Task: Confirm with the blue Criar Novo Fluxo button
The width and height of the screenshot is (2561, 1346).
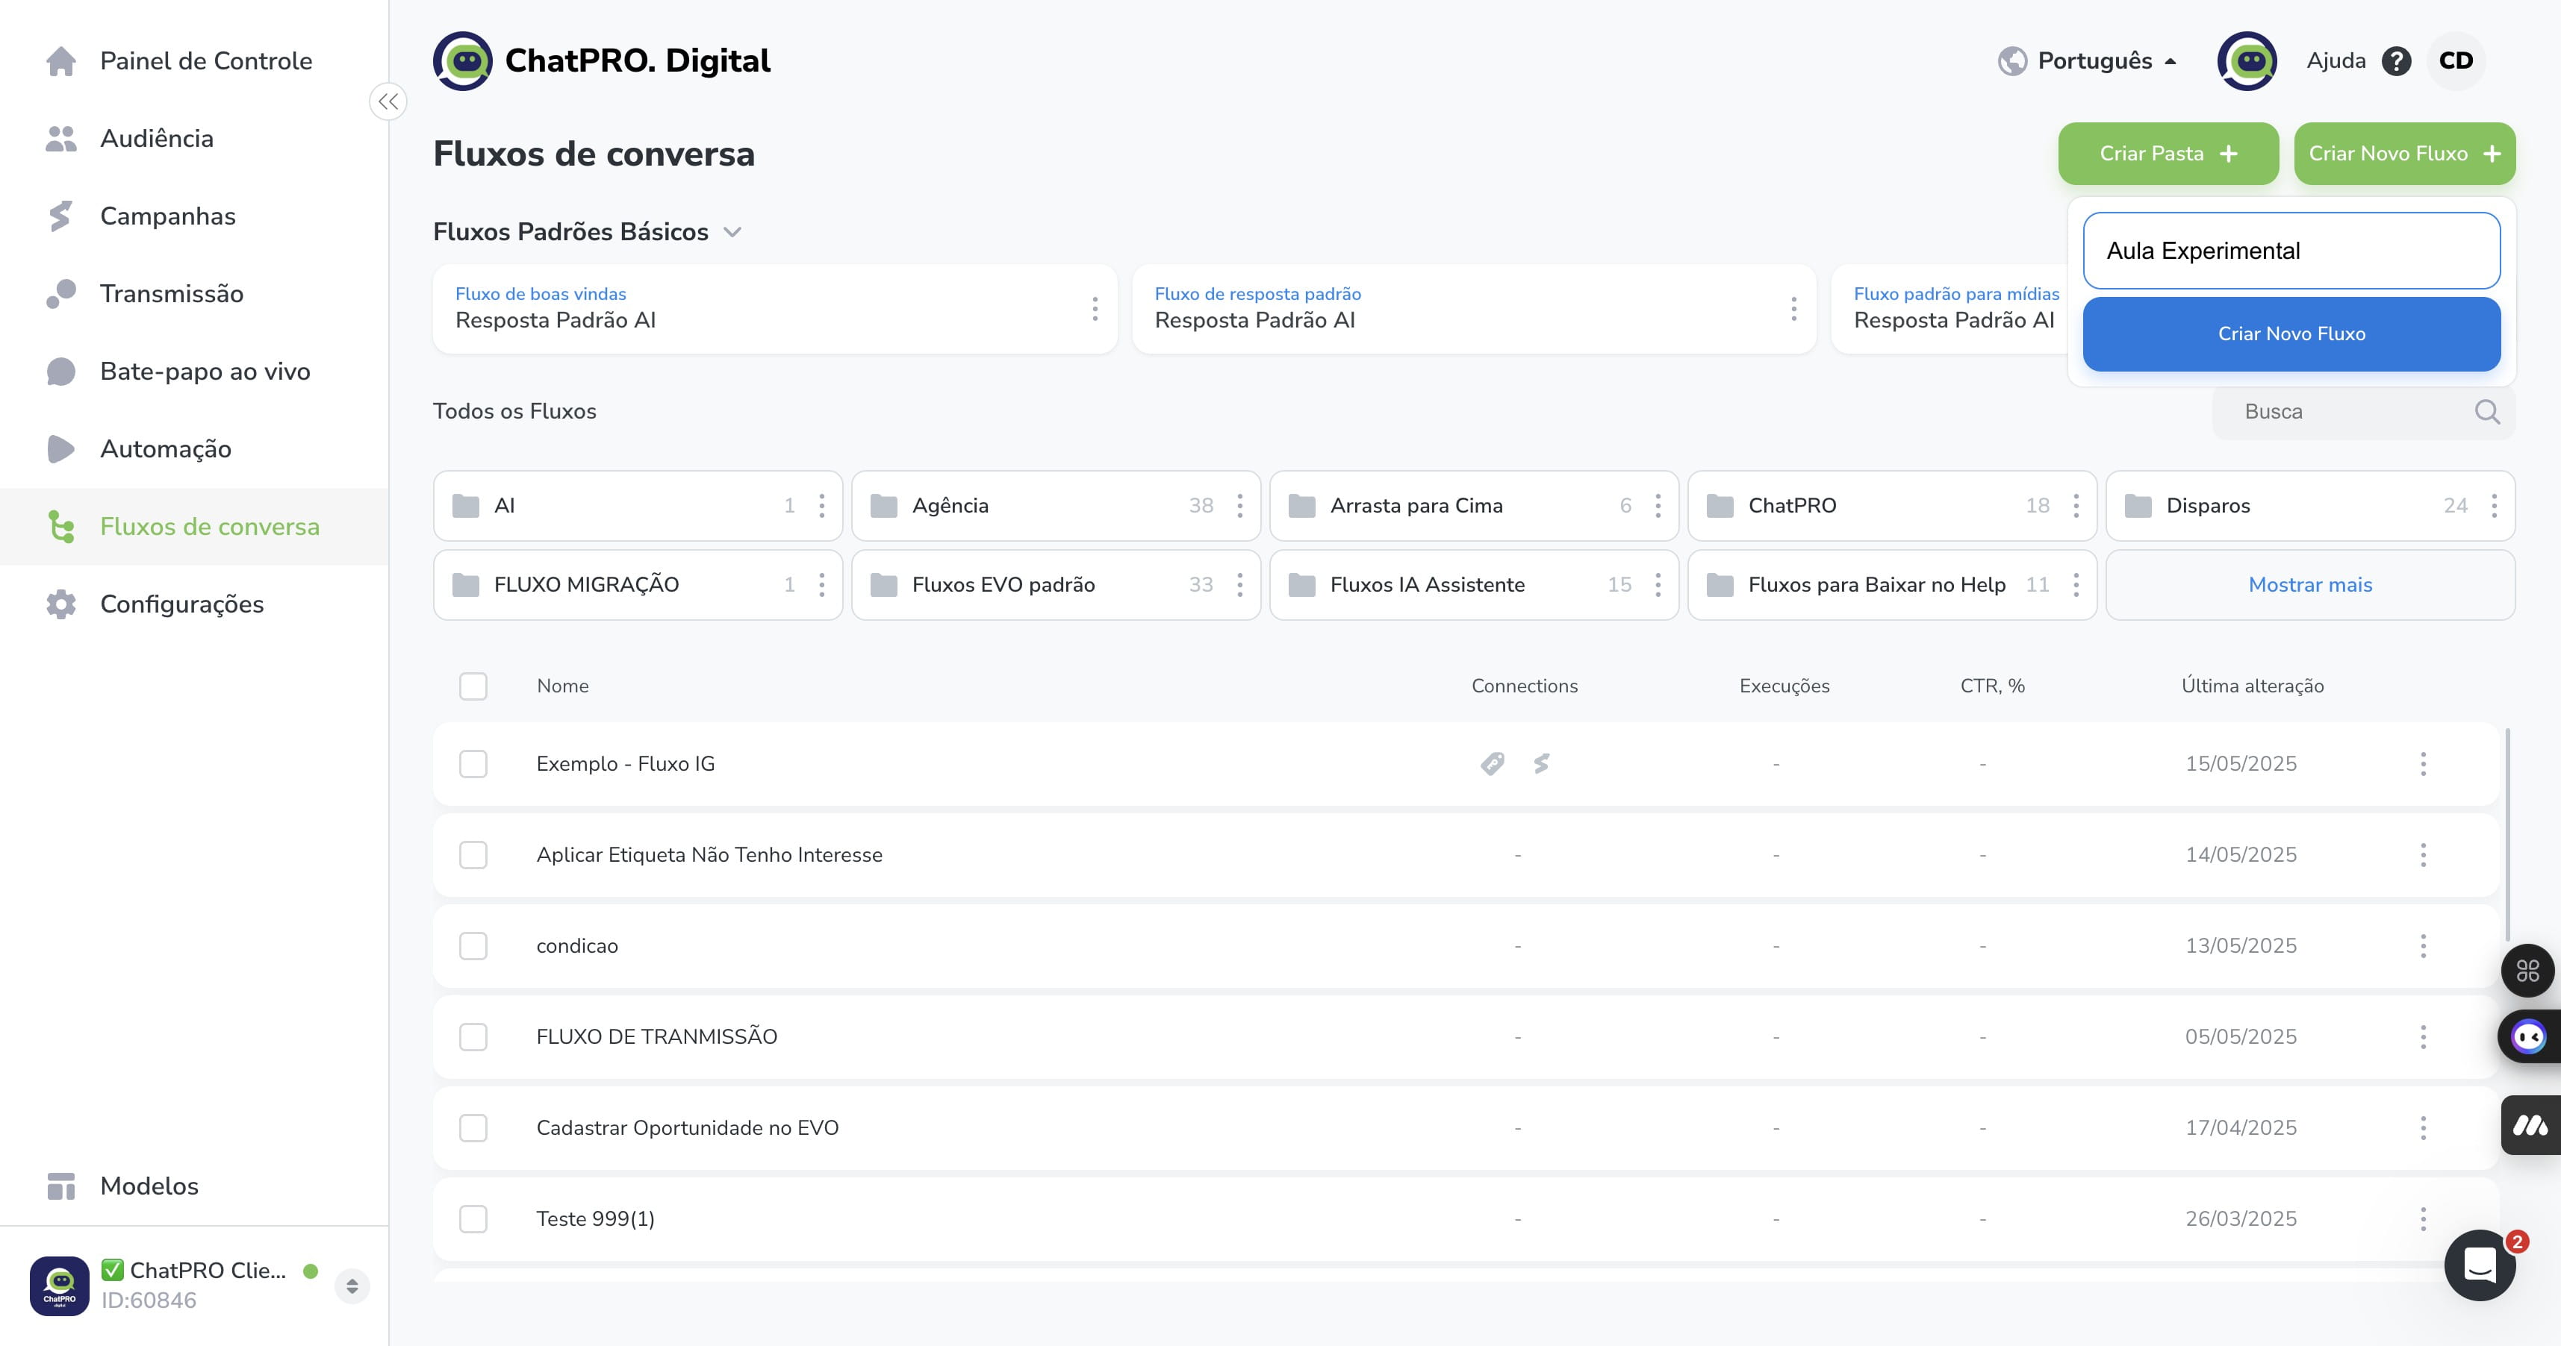Action: tap(2291, 334)
